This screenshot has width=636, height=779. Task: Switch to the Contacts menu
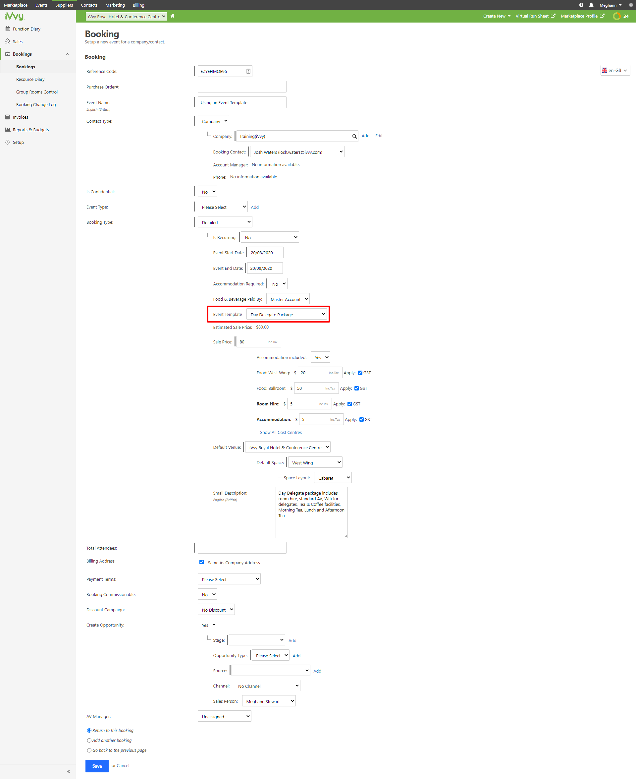[89, 5]
